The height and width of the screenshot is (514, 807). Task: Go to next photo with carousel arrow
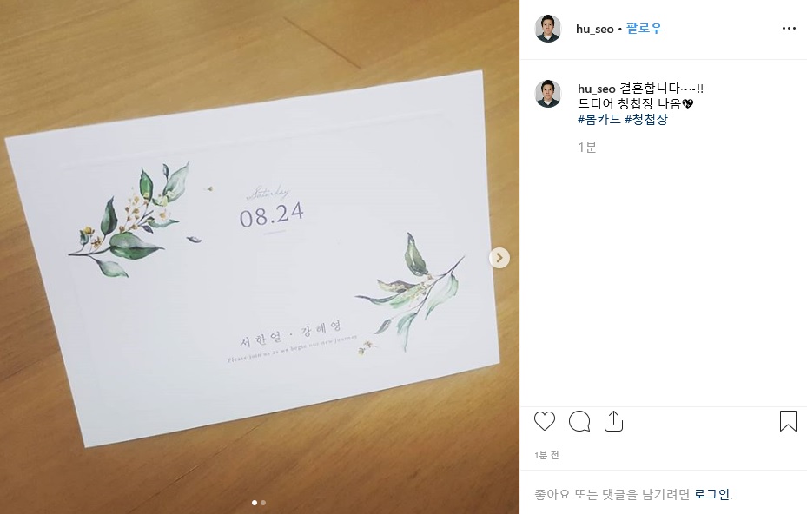(x=499, y=258)
